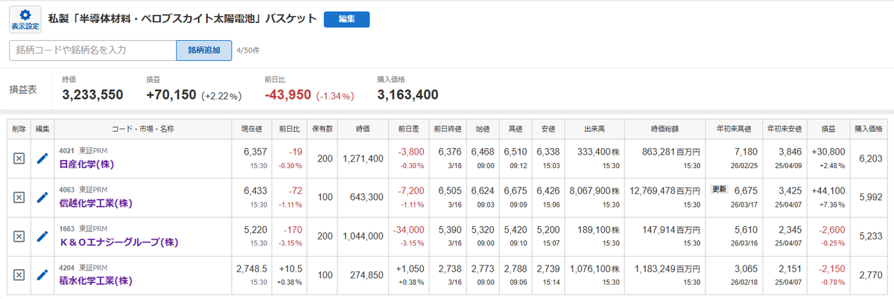Select total 購入価格 value 3,163,400
Image resolution: width=894 pixels, height=299 pixels.
click(x=408, y=94)
